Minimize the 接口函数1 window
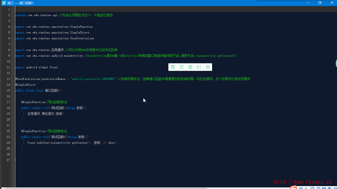337x189 pixels. click(x=308, y=3)
